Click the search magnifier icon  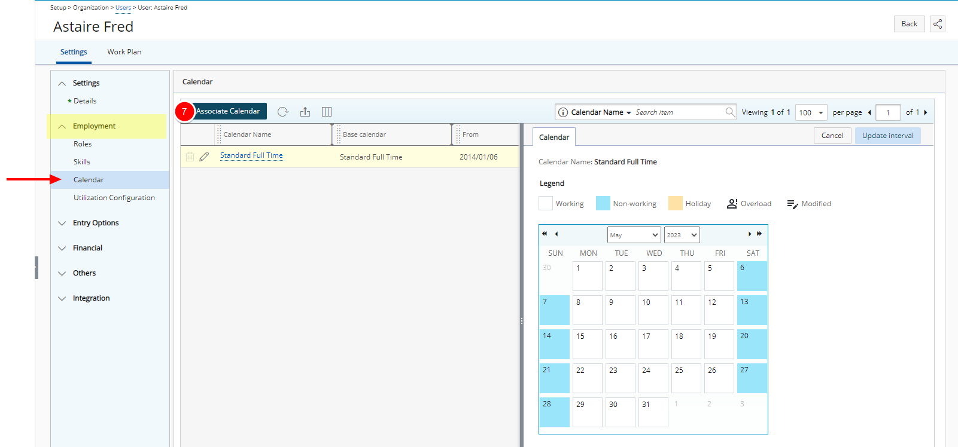pos(730,112)
